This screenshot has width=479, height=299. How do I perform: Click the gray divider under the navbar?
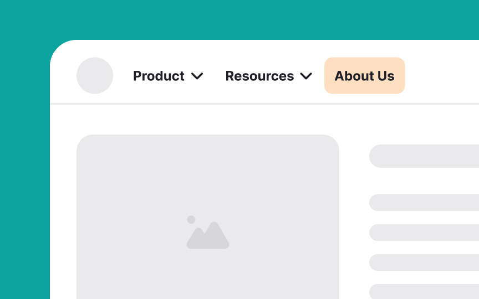click(264, 104)
